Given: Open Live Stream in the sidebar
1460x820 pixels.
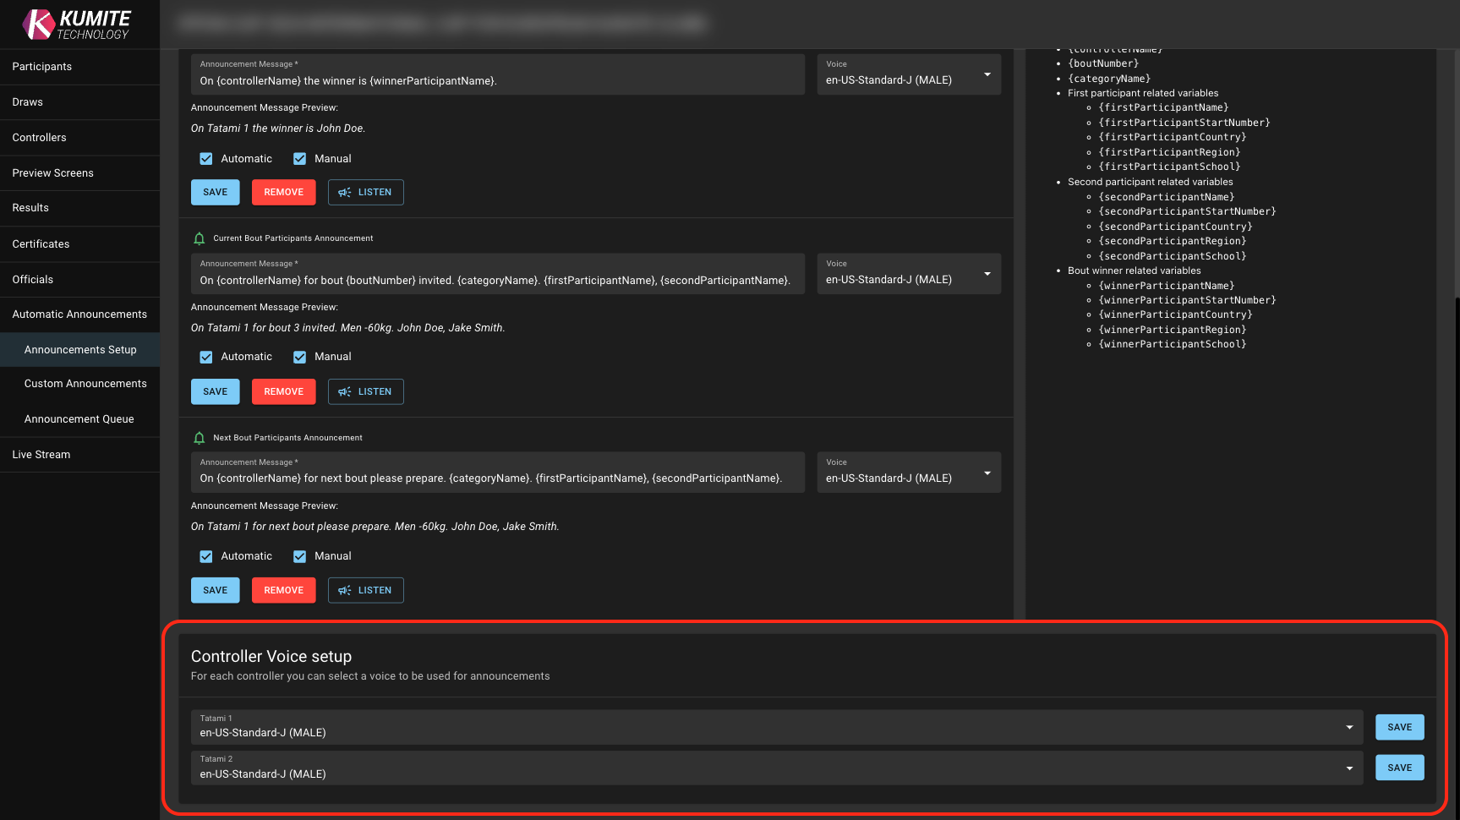Looking at the screenshot, I should (79, 455).
